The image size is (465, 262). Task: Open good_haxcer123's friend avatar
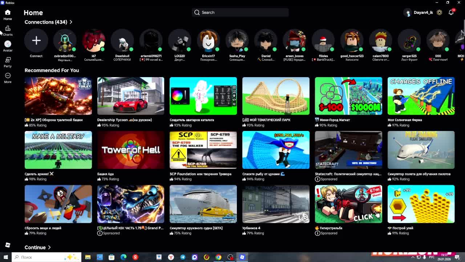click(352, 40)
